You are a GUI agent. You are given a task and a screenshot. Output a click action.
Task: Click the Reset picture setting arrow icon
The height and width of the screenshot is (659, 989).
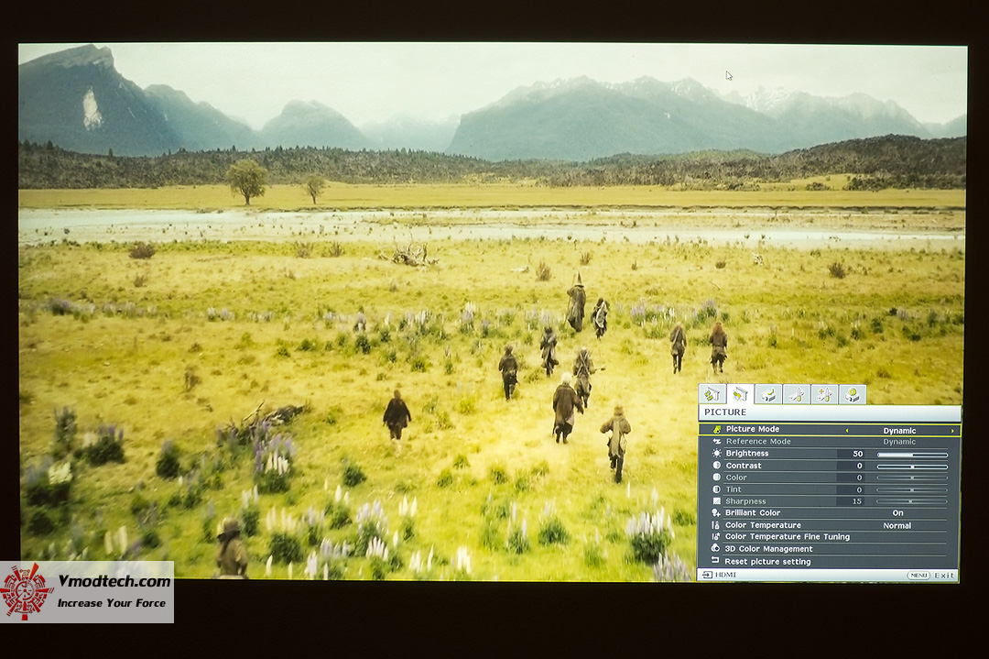click(715, 561)
